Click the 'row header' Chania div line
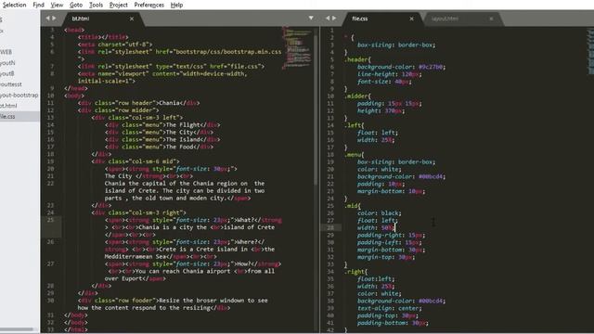Image resolution: width=594 pixels, height=334 pixels. point(138,103)
